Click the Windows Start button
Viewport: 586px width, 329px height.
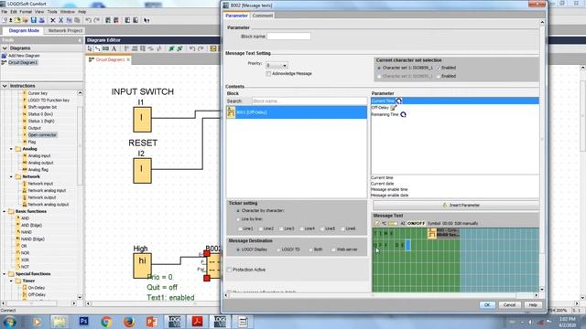coord(9,322)
